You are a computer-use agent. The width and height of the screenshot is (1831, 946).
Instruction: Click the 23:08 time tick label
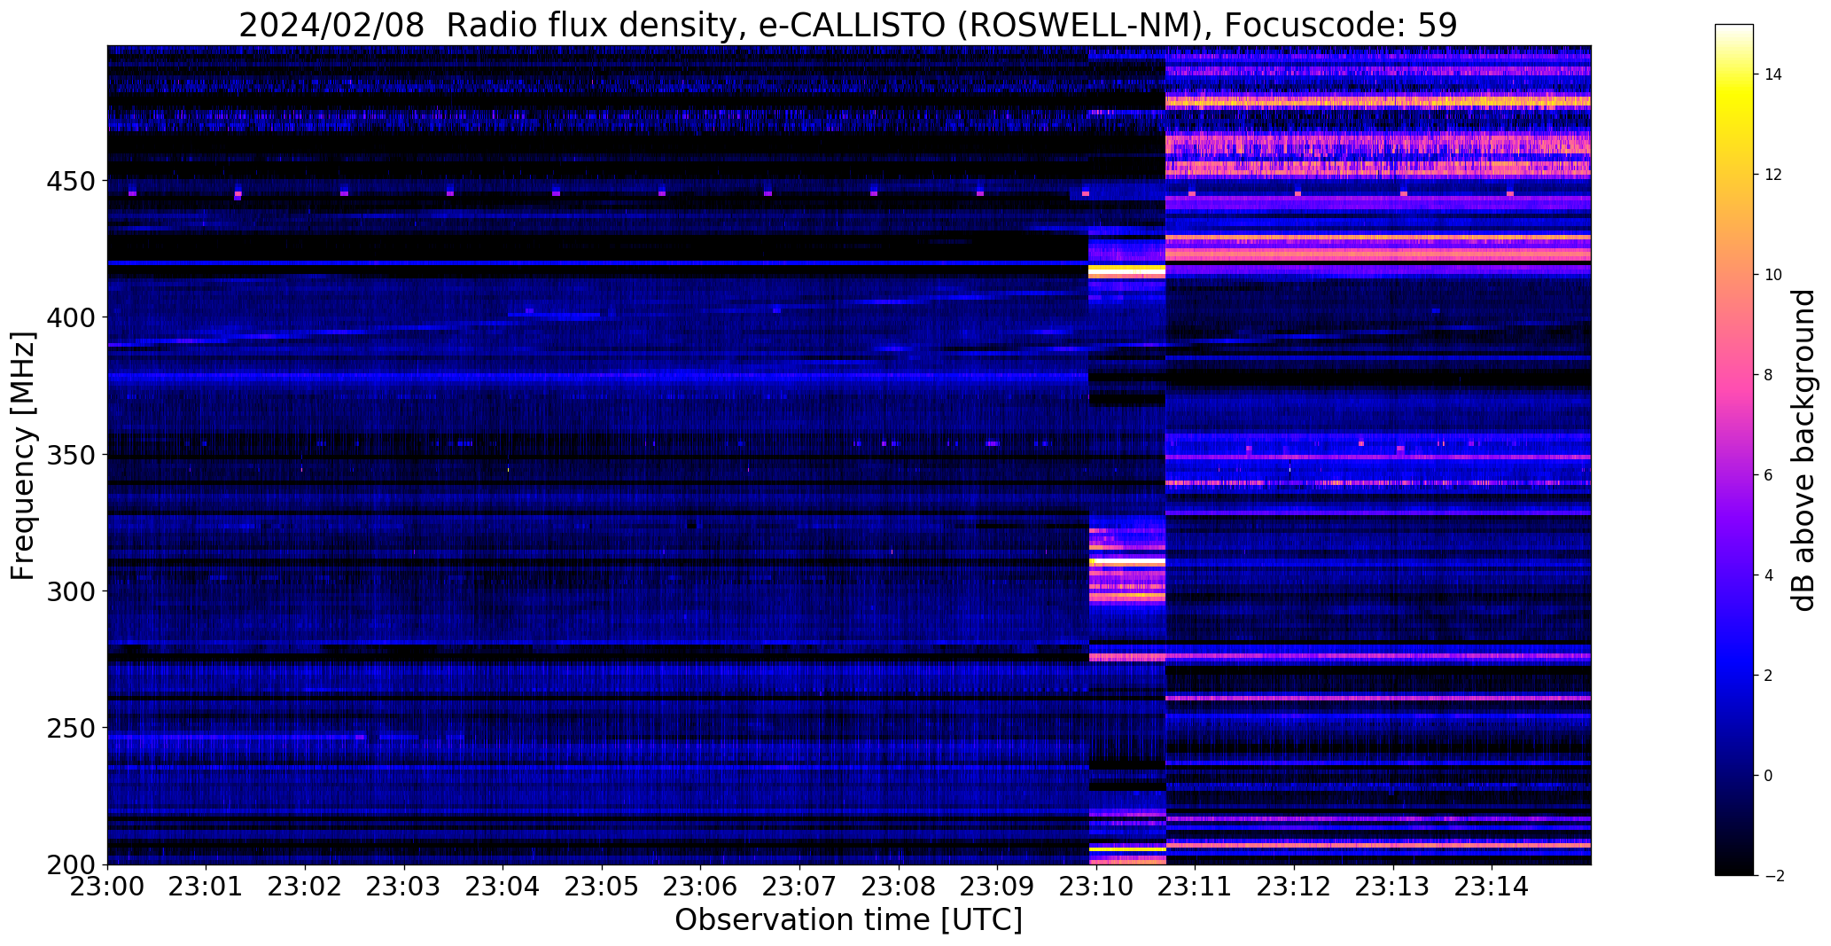click(x=899, y=887)
